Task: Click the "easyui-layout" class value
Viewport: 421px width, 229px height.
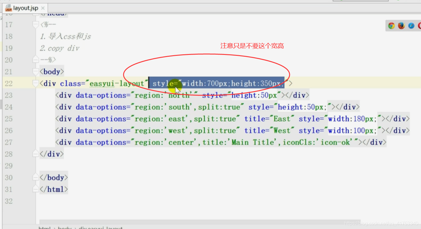Action: [x=117, y=84]
